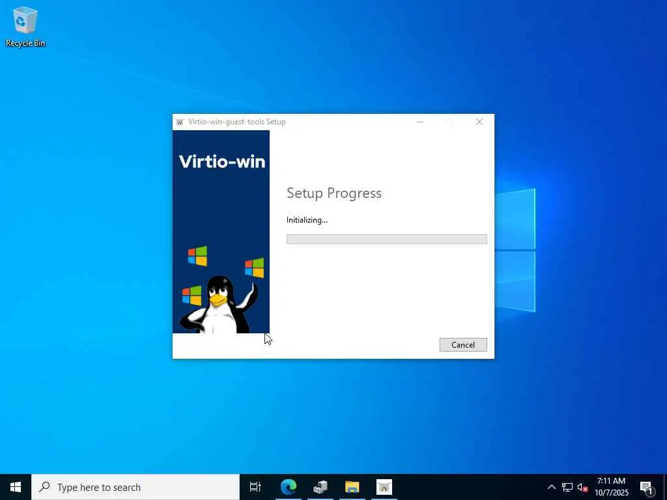
Task: Click the Initializing... status text
Action: [307, 220]
